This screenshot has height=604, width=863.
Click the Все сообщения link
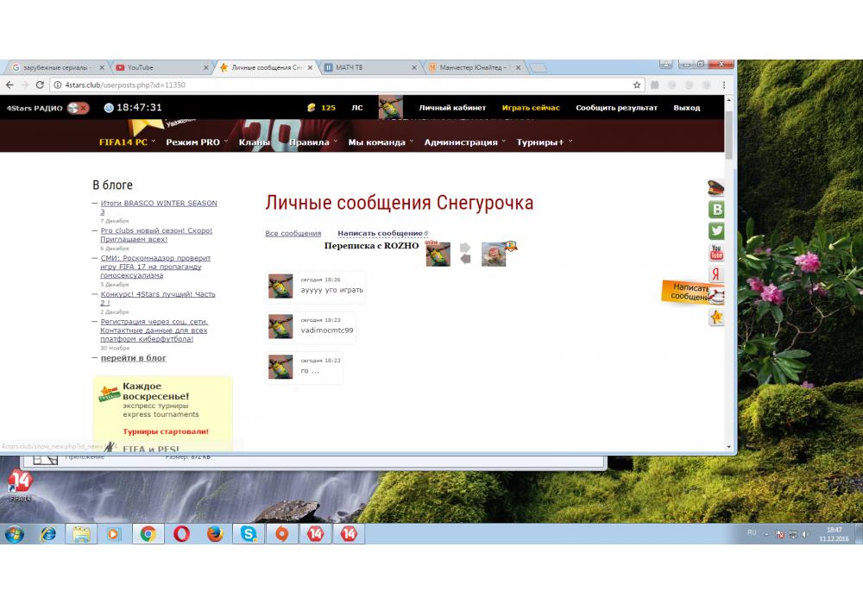tap(293, 234)
